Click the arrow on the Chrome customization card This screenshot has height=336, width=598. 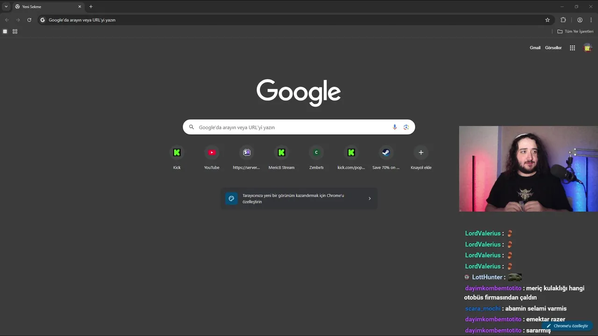click(370, 198)
